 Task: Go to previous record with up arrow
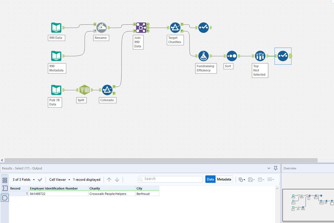click(x=109, y=180)
